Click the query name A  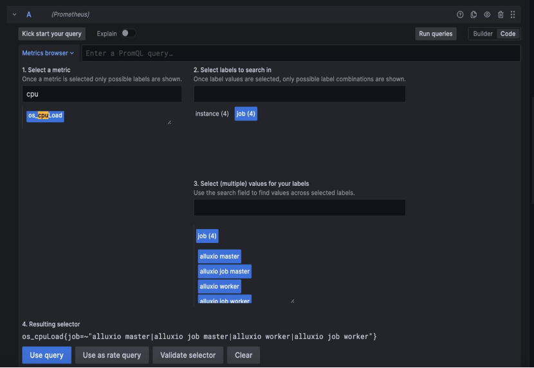click(29, 15)
